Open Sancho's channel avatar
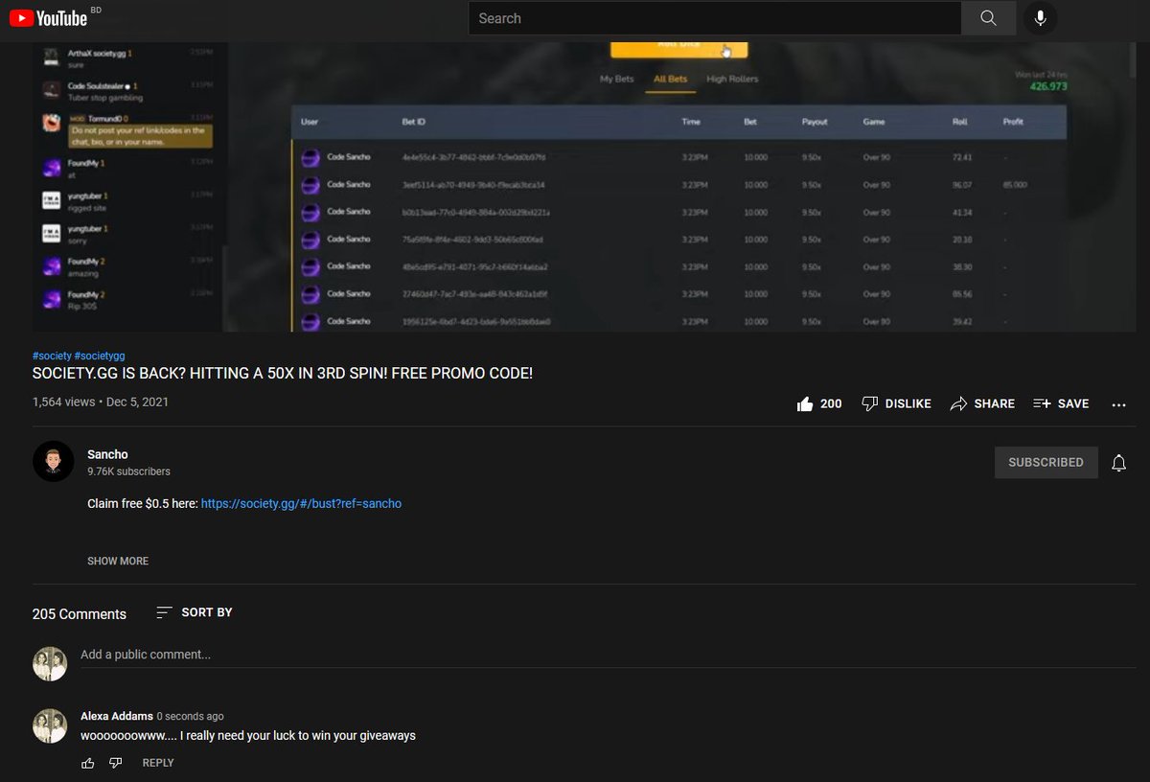 (54, 462)
